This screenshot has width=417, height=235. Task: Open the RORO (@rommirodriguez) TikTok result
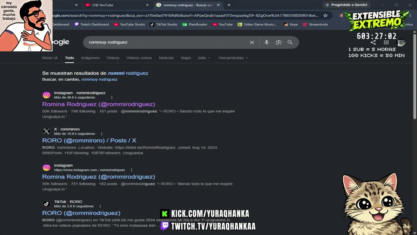tap(81, 213)
